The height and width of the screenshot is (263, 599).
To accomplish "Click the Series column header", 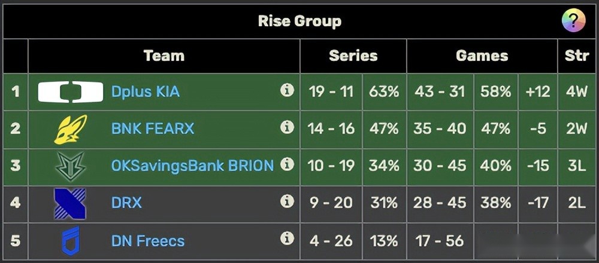I will (353, 56).
